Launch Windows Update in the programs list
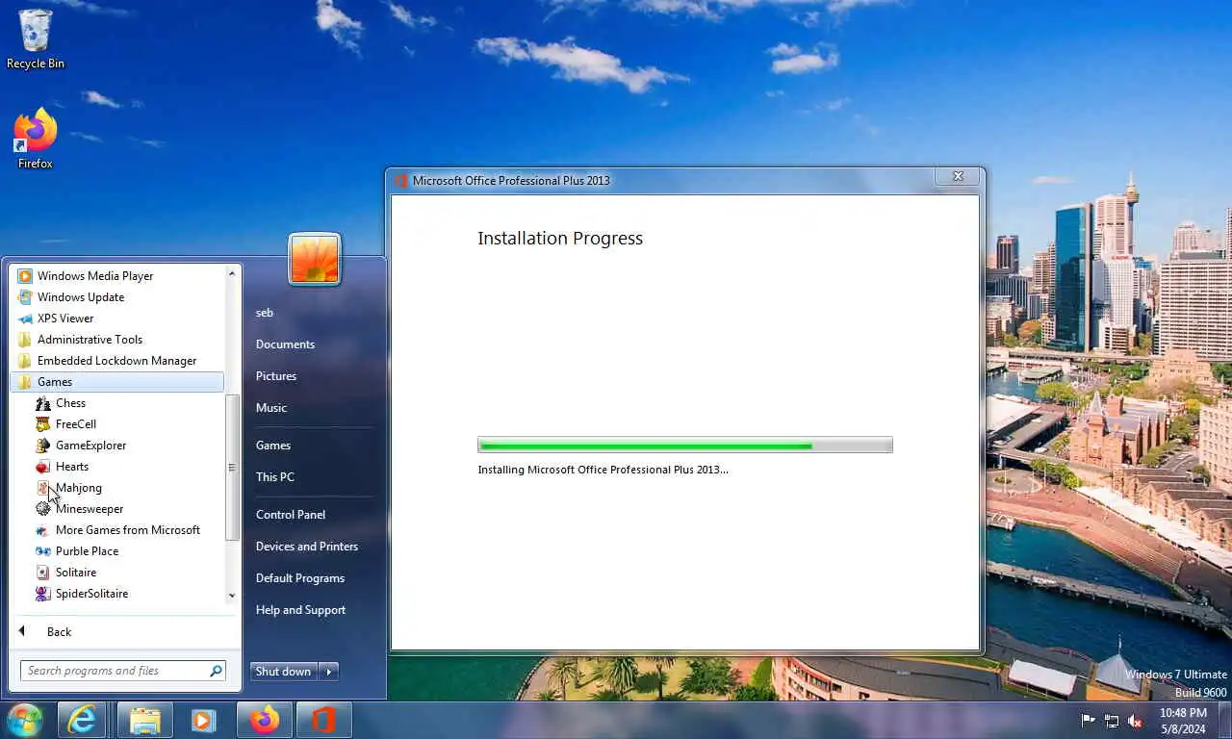1232x739 pixels. pos(80,297)
